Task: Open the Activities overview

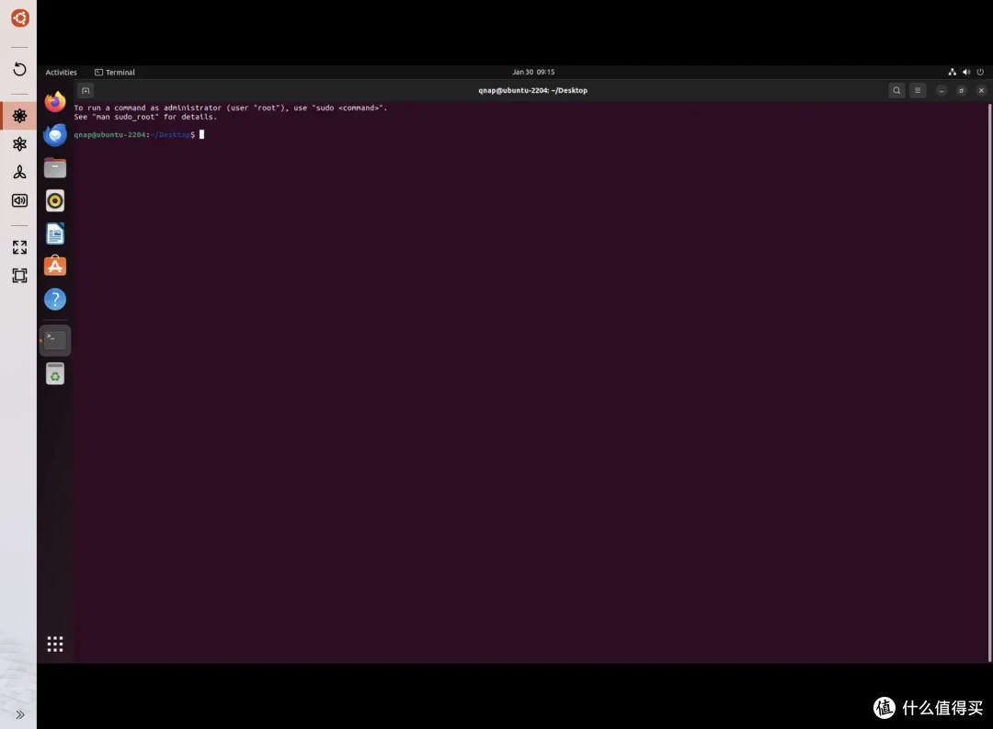Action: pyautogui.click(x=61, y=72)
